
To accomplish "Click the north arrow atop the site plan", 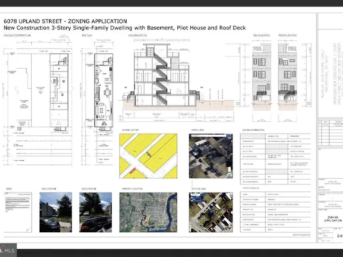I will point(101,46).
